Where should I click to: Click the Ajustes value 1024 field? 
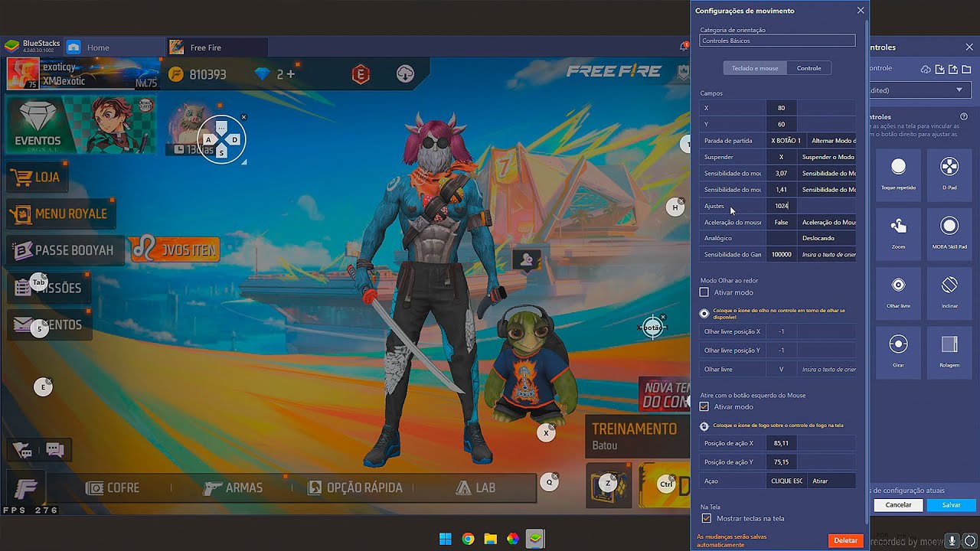click(781, 206)
